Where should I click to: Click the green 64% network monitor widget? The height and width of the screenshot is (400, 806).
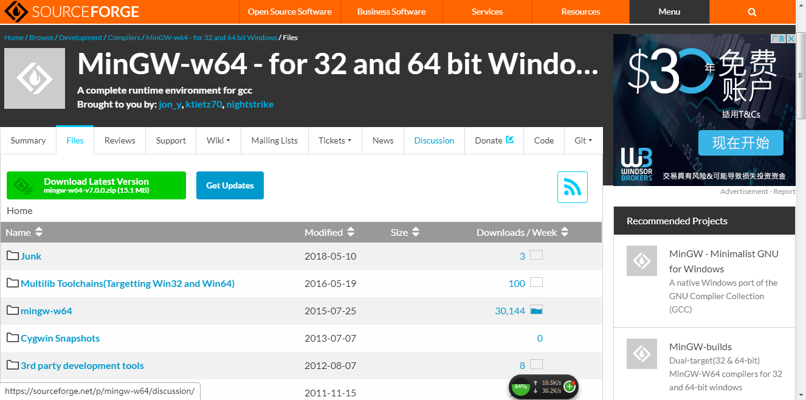(x=521, y=387)
